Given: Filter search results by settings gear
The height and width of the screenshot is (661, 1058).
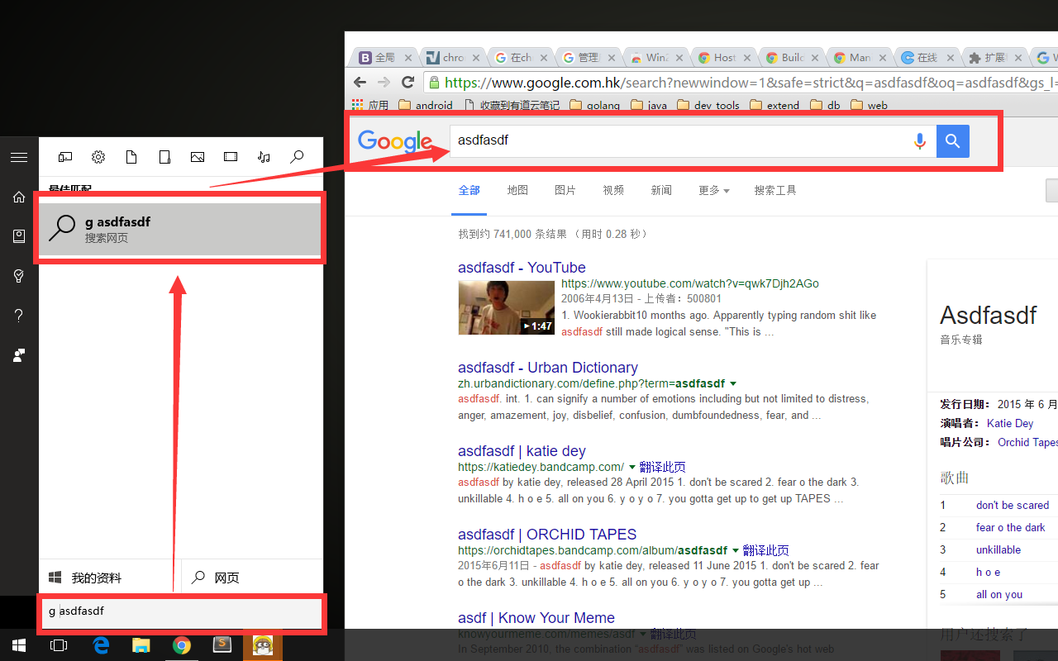Looking at the screenshot, I should coord(98,157).
